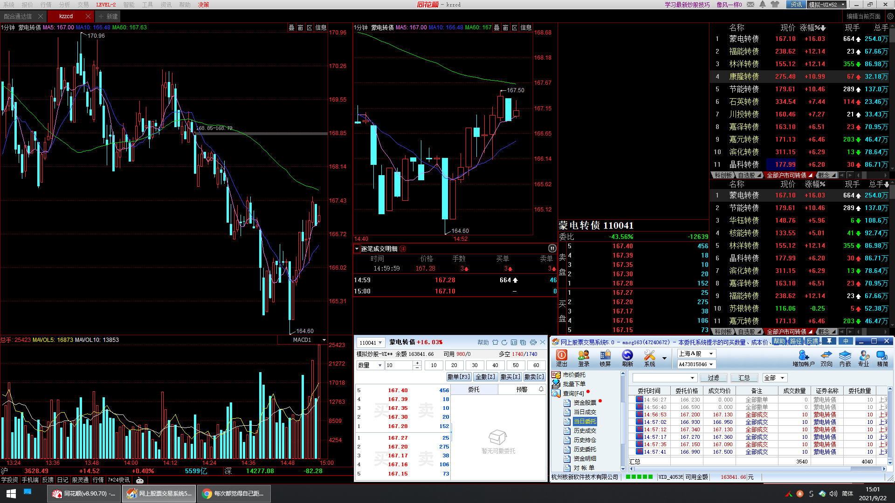Switch to the 配合通达信 tab
Image resolution: width=895 pixels, height=503 pixels.
18,16
